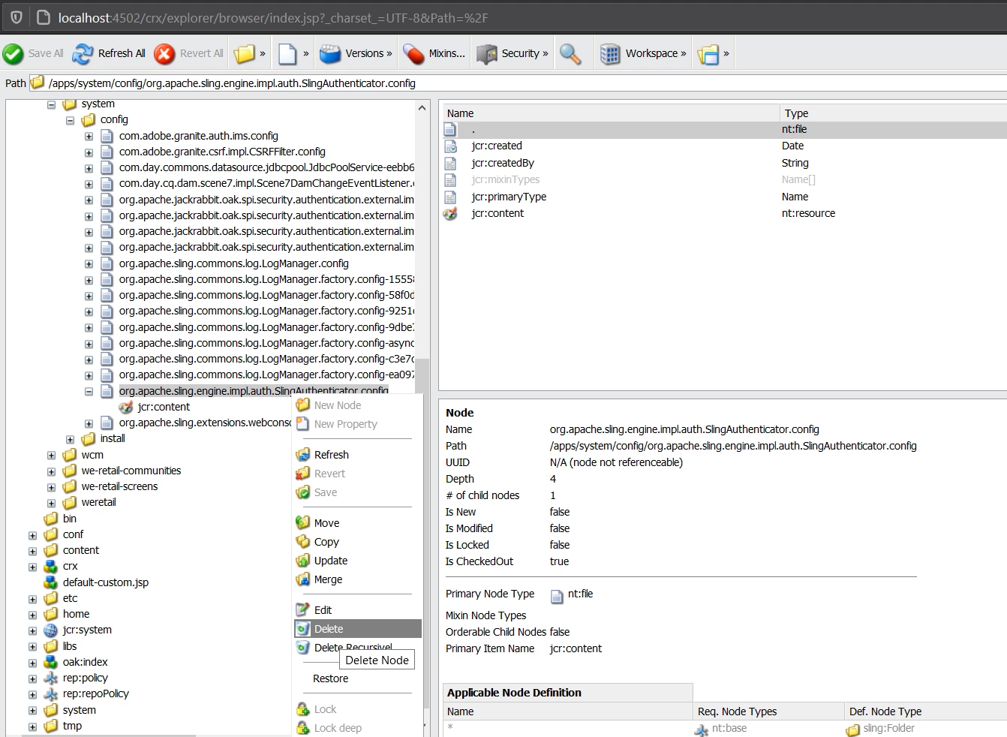Expand com.adobe.granite.auth.ims.config node

coord(89,137)
